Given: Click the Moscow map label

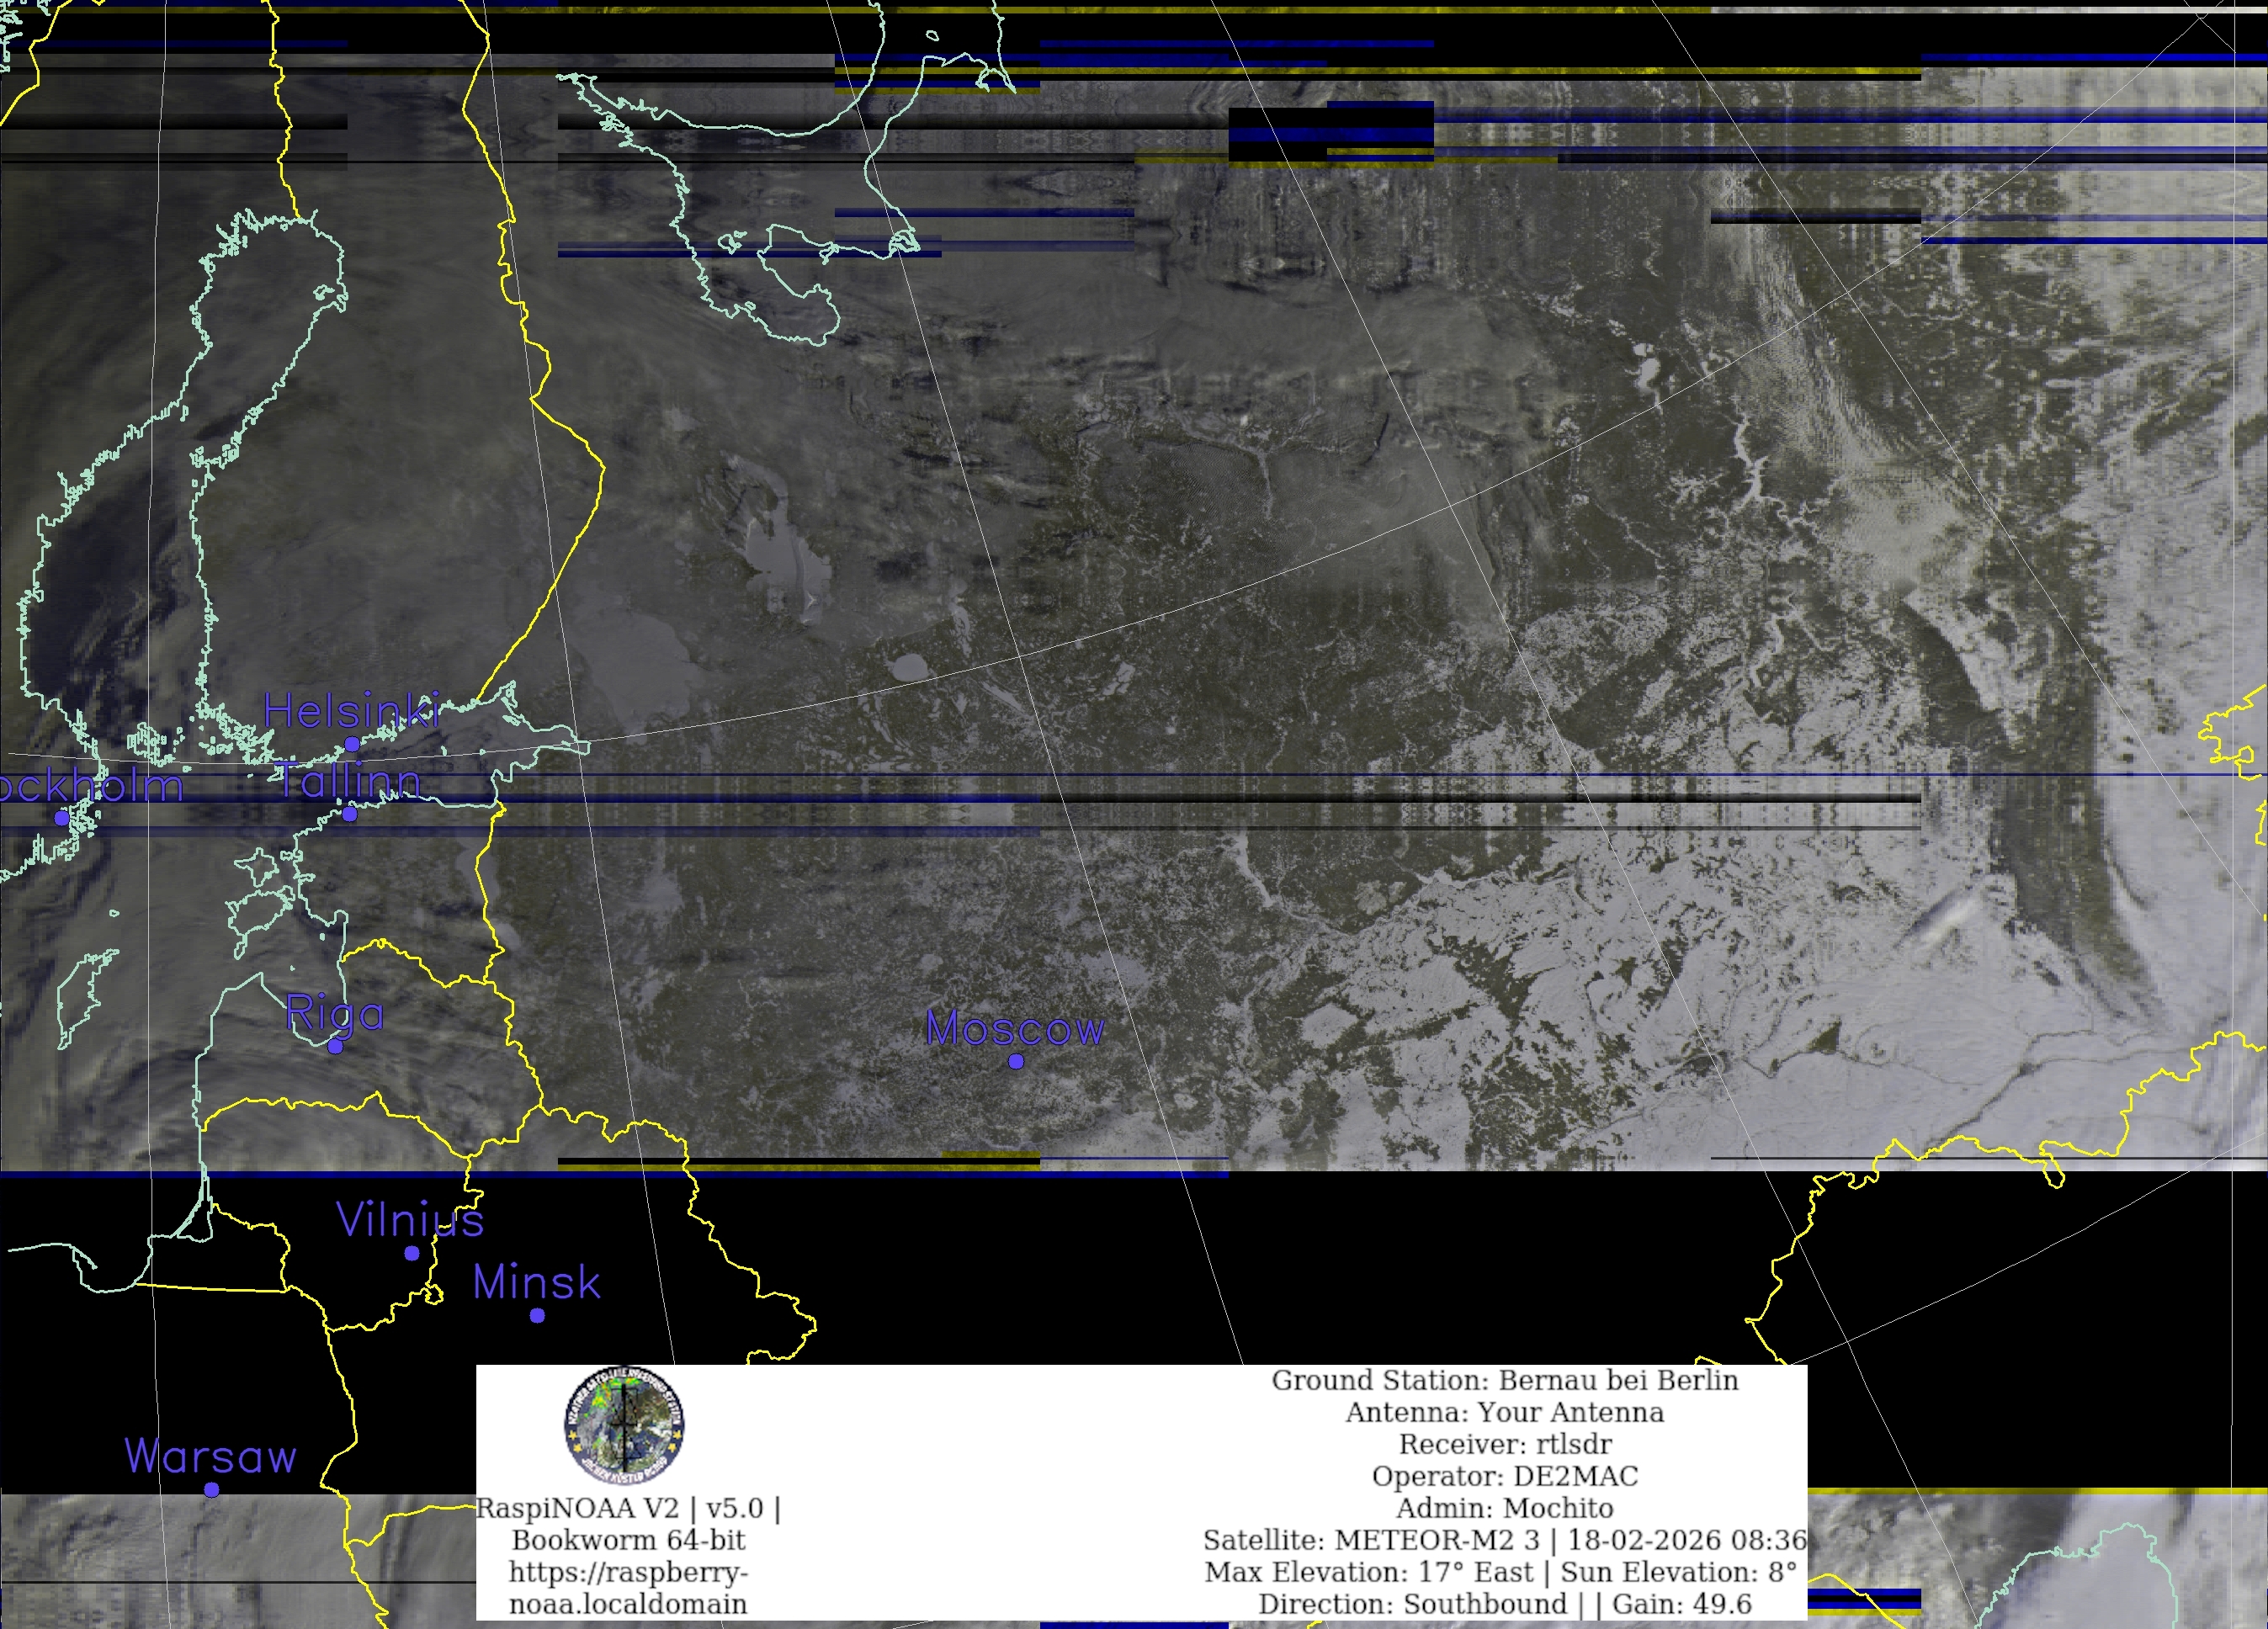Looking at the screenshot, I should [1015, 1028].
